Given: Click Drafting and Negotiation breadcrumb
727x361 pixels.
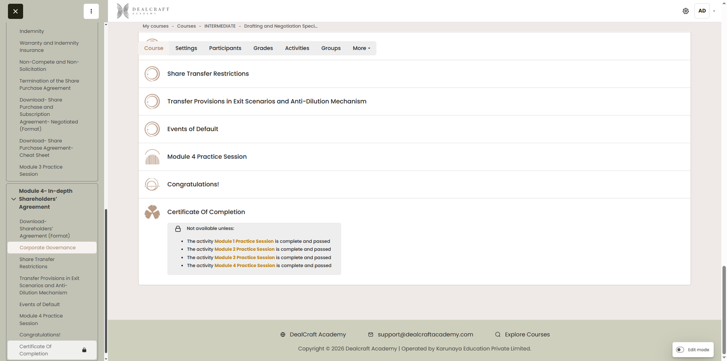Looking at the screenshot, I should coord(281,26).
